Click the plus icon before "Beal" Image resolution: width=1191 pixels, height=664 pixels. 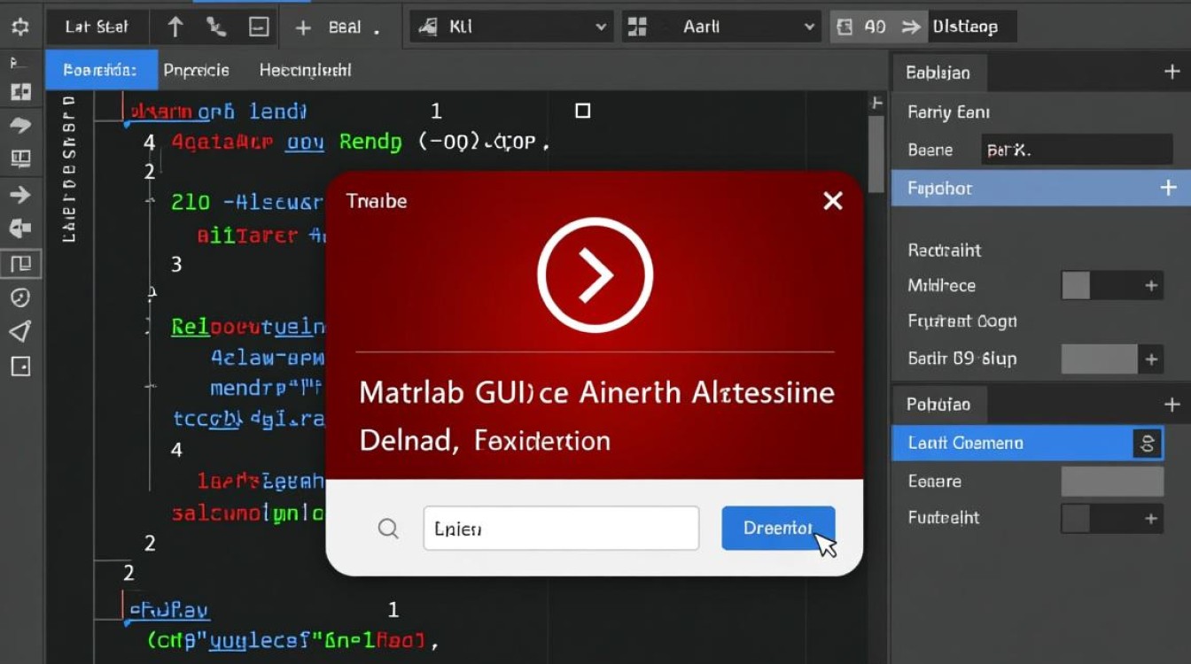(303, 27)
